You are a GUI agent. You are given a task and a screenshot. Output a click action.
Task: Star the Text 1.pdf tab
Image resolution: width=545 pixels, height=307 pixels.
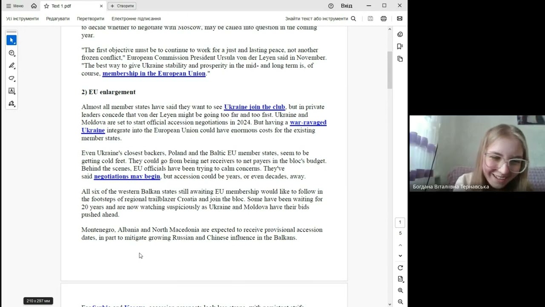click(46, 6)
